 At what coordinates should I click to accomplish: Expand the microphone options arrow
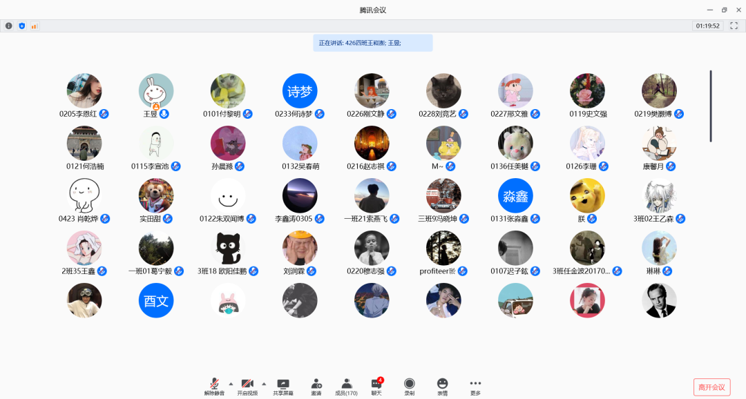click(x=231, y=383)
